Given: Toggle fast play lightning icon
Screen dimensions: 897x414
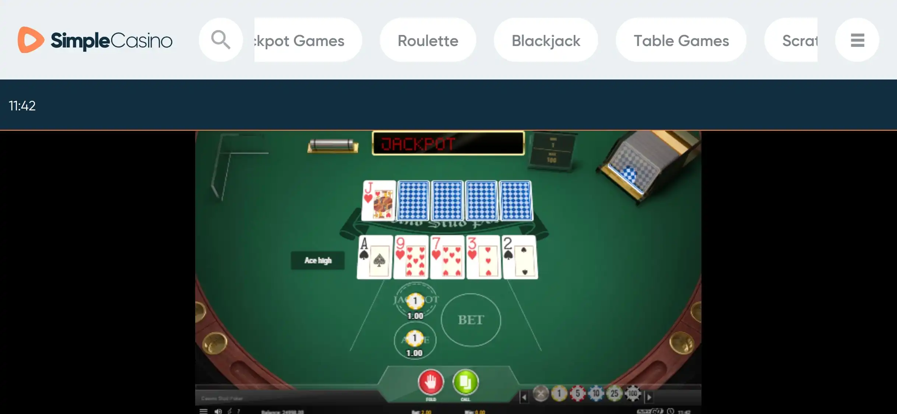Looking at the screenshot, I should pos(230,411).
